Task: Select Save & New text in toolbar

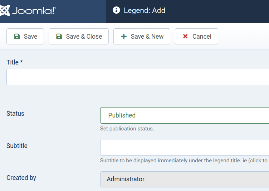Action: click(147, 37)
